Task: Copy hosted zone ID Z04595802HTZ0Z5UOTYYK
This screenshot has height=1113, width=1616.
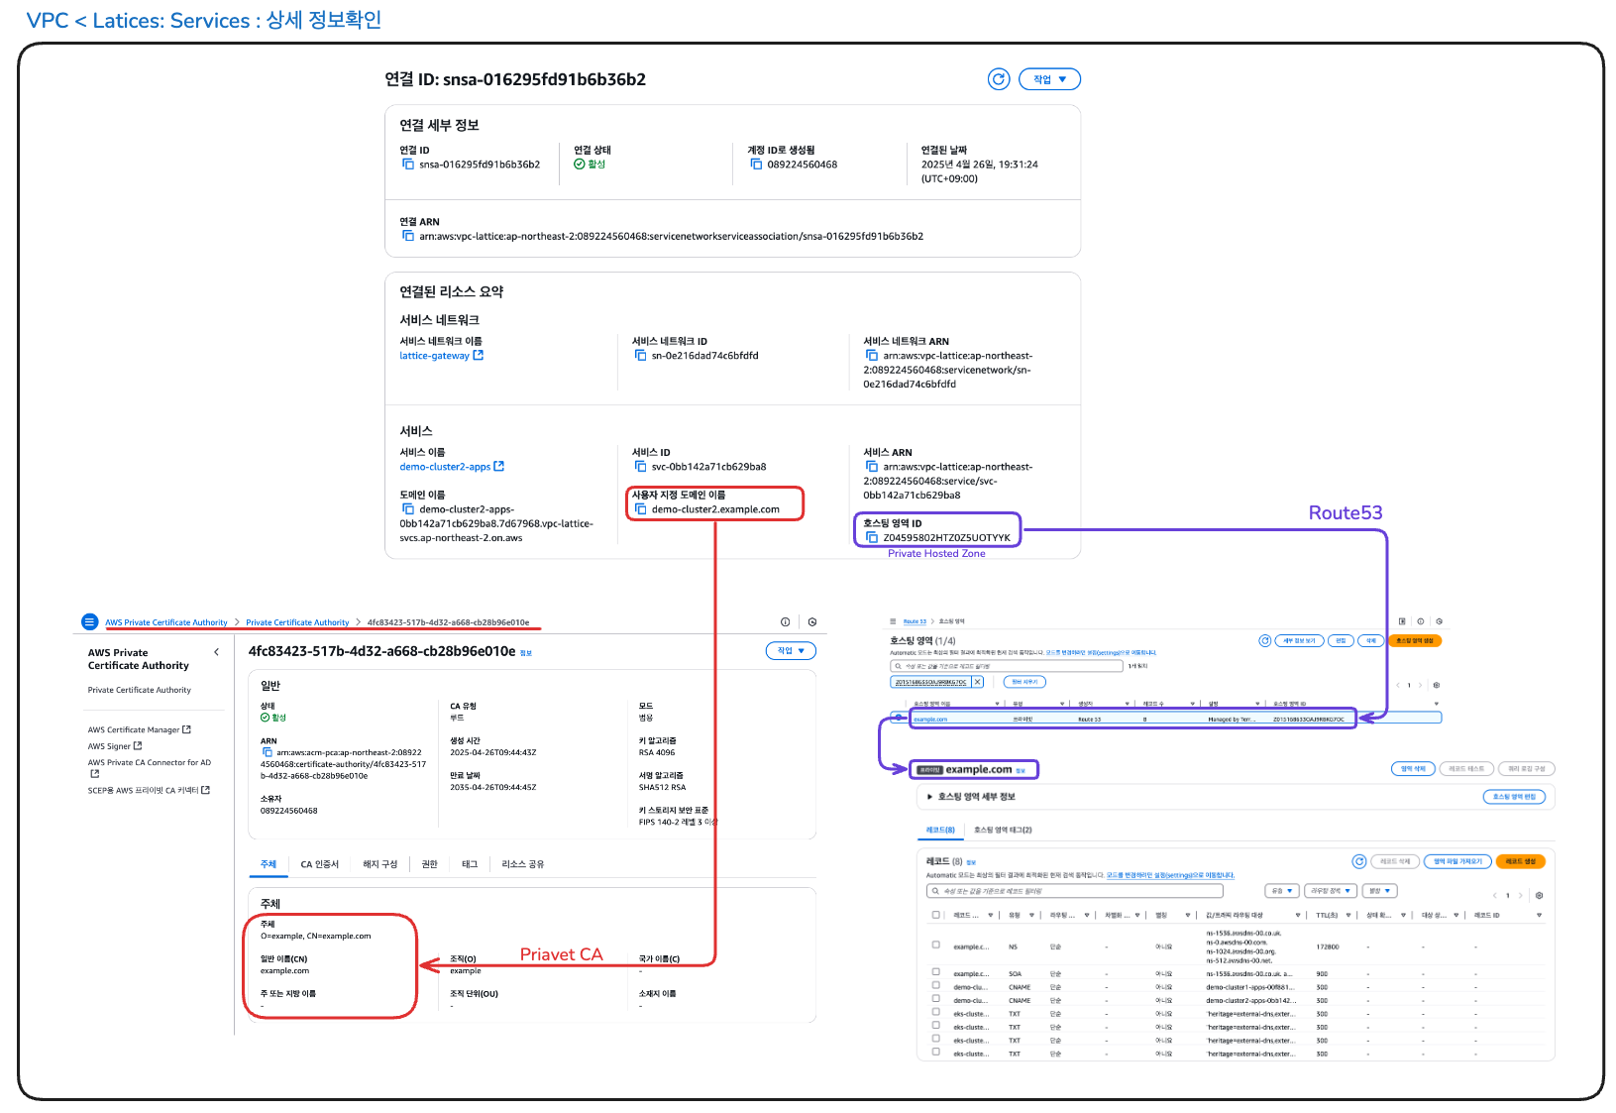Action: coord(872,537)
